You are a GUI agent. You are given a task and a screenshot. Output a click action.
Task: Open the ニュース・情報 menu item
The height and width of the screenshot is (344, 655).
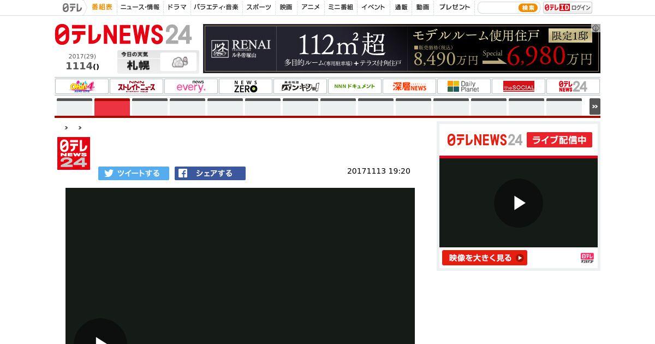140,7
